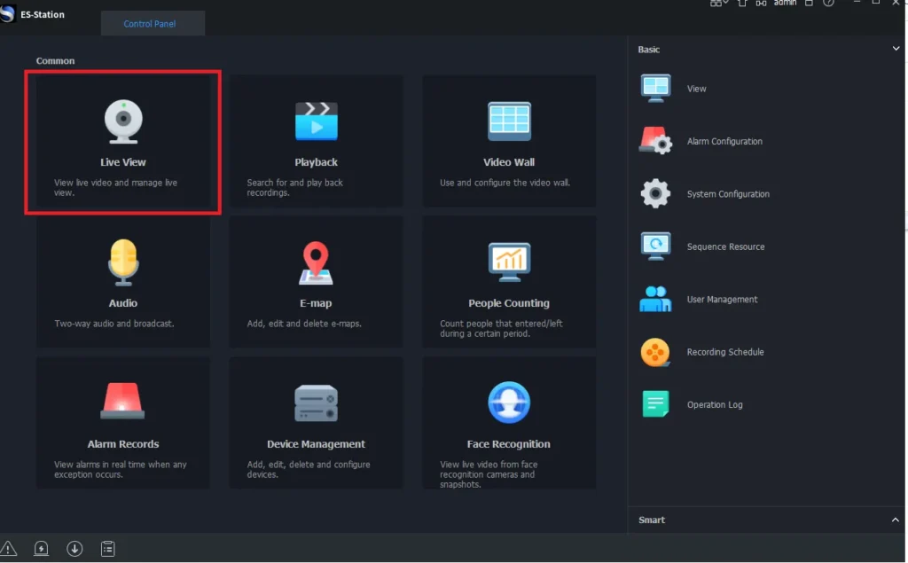Open the clipboard task list icon
Image resolution: width=908 pixels, height=563 pixels.
[107, 549]
